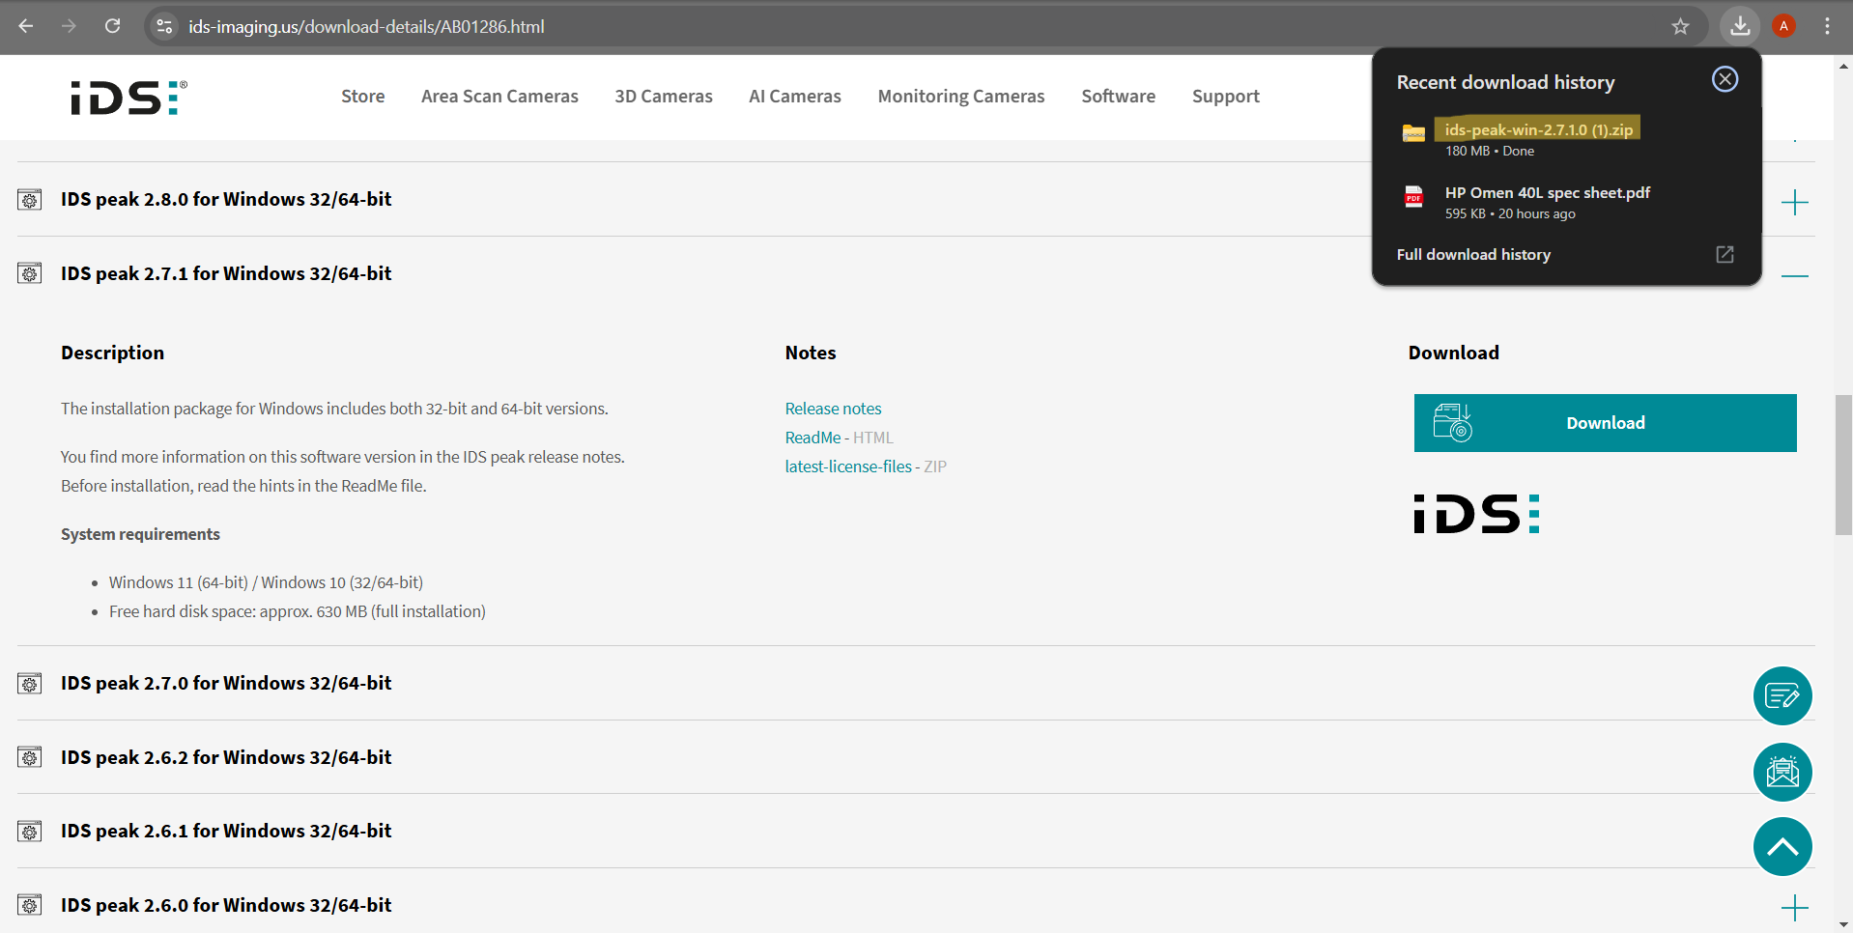Click the folder icon for ids-peak zip download
The image size is (1853, 933).
coord(1413,133)
